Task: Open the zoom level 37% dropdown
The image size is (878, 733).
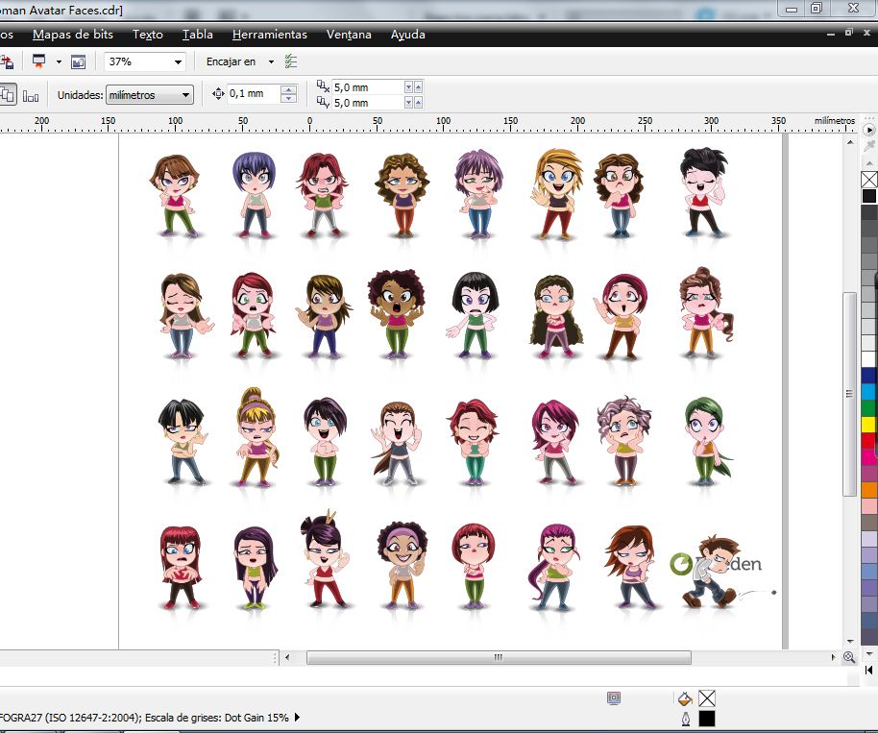Action: (x=178, y=61)
